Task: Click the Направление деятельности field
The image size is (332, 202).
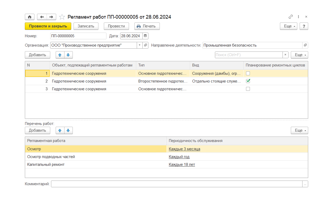Action: point(252,45)
